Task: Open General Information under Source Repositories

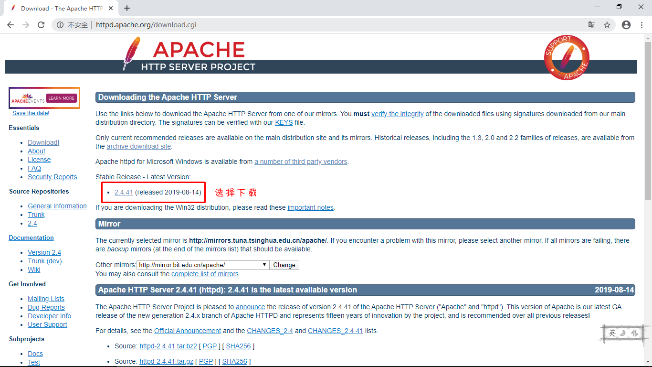Action: click(57, 206)
